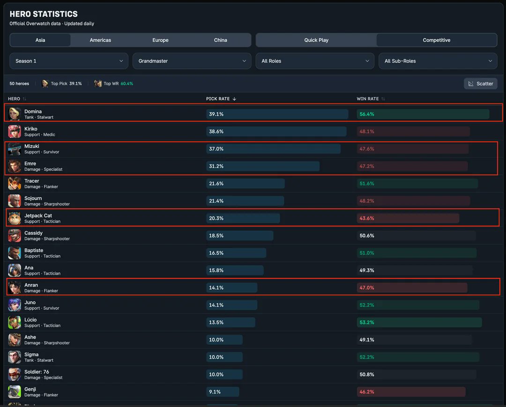506x407 pixels.
Task: Click the Scatter view button
Action: [480, 83]
